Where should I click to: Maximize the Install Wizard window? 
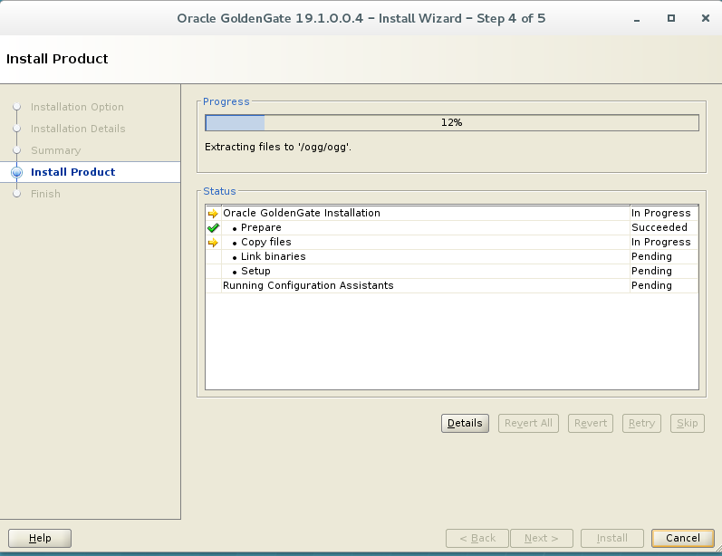(671, 18)
